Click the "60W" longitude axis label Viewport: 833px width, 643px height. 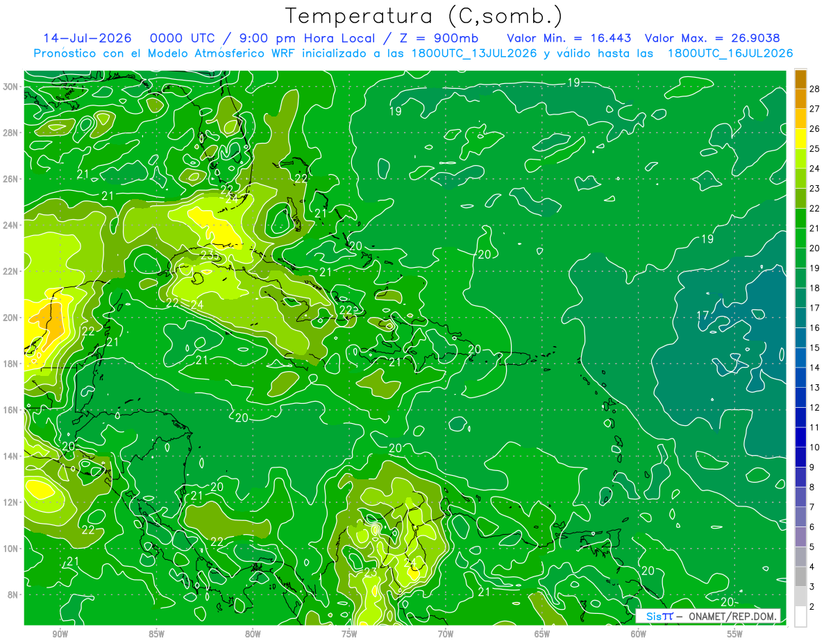coord(639,635)
